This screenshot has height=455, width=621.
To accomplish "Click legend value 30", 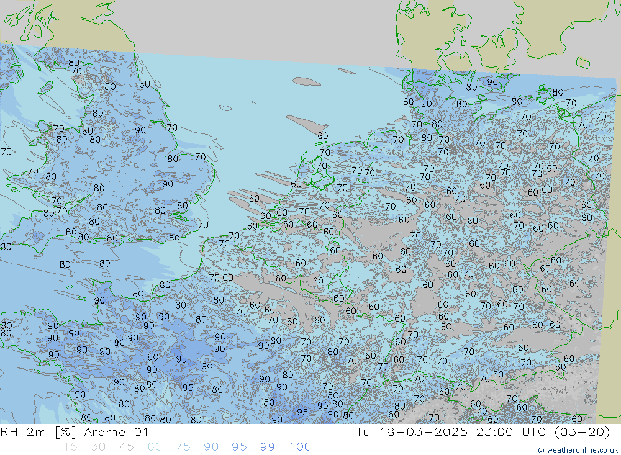I will click(98, 447).
